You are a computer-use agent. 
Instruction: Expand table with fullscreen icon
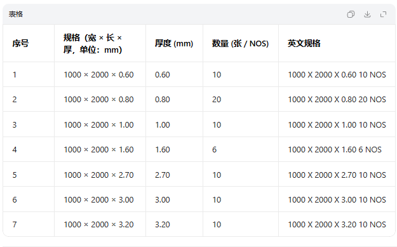(x=383, y=15)
